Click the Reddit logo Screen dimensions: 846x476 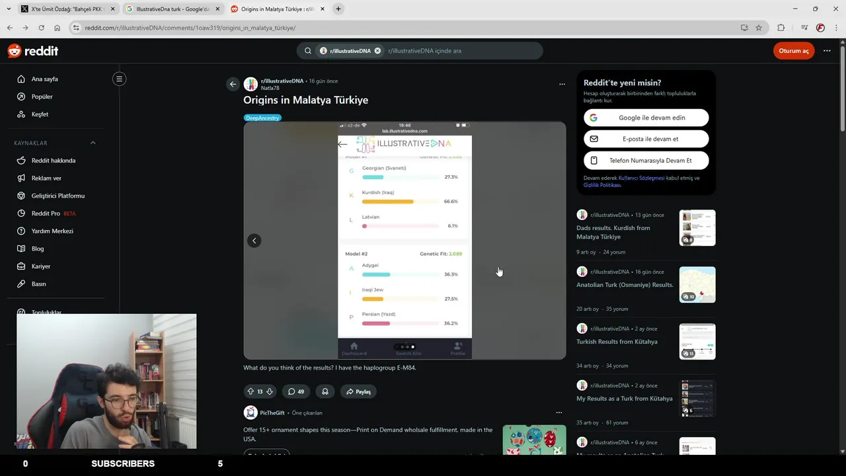coord(33,51)
